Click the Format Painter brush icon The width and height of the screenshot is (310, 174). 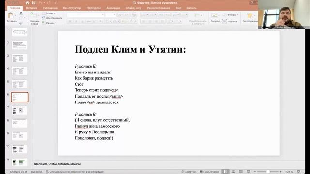tap(21, 23)
